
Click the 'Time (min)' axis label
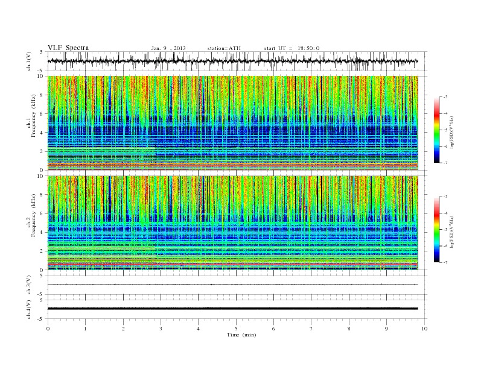pos(241,335)
